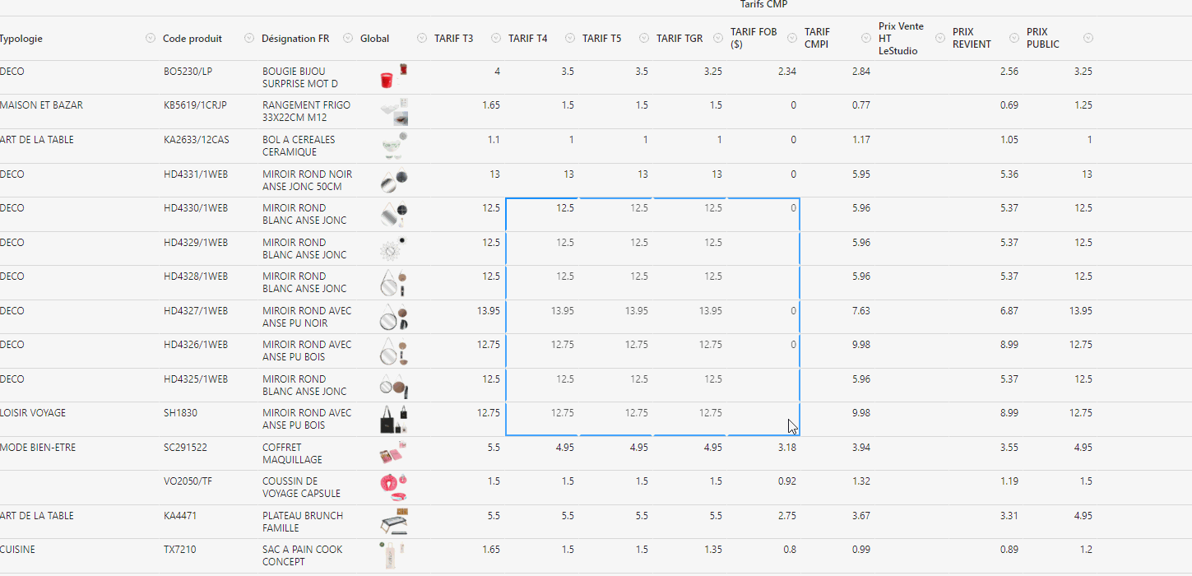Click the TARIF T5 column header label
Viewport: 1192px width, 576px height.
601,38
